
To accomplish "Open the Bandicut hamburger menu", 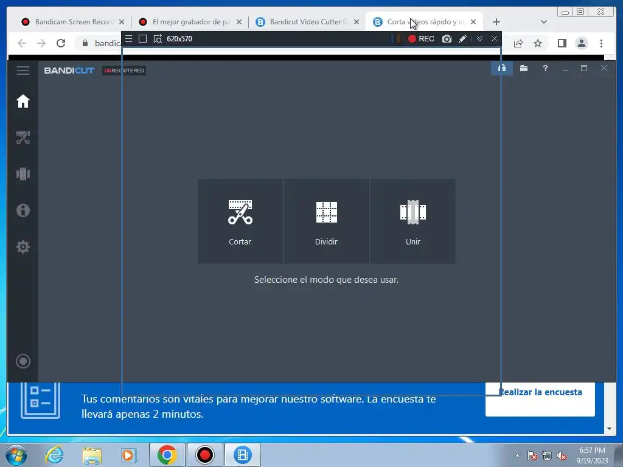I will (x=23, y=71).
